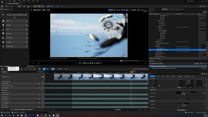Open the Edit menu
Screen dimensions: 208x117
10,1
